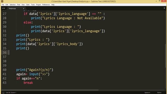Open the Preferences menu
Viewport: 167px width, 94px height.
point(46,5)
